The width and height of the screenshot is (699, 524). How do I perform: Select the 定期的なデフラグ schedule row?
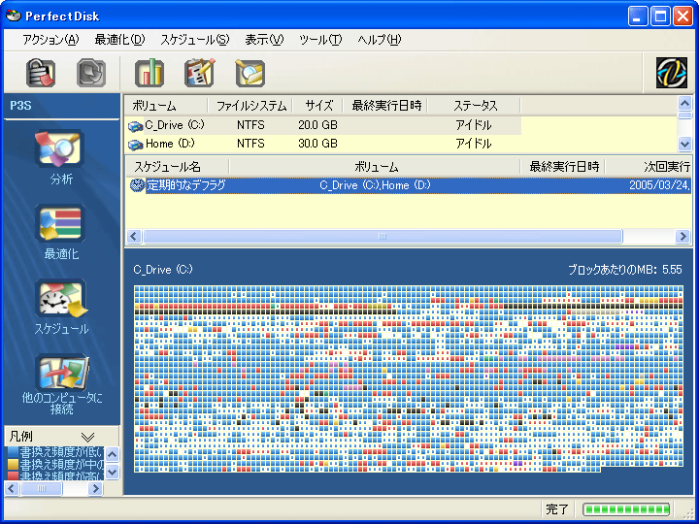409,185
